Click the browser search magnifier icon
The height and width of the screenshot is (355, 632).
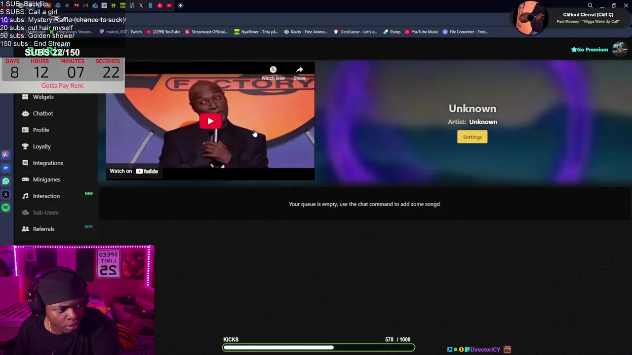[x=590, y=5]
